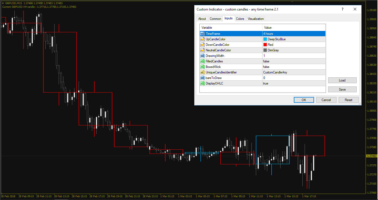Select the DisplayOHLC true value
This screenshot has height=200, width=378.
coord(294,83)
